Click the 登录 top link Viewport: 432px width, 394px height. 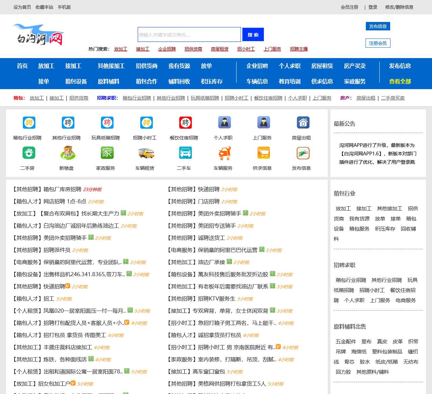373,7
